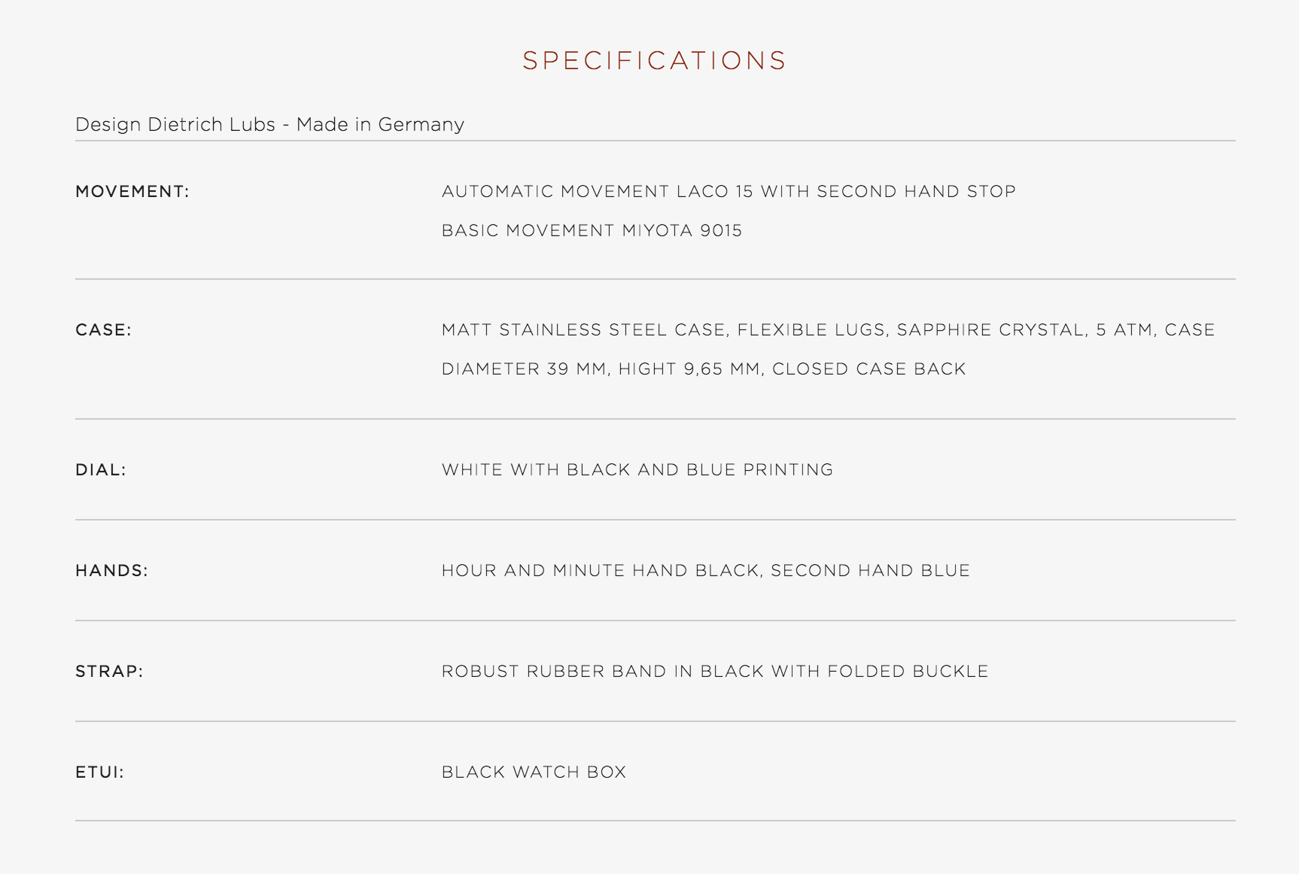Screen dimensions: 1299x874
Task: Click the Automatic Movement Laco 15 text
Action: [729, 192]
